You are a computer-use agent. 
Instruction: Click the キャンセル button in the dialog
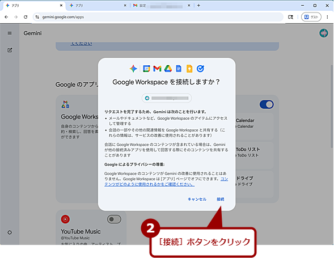pos(197,199)
